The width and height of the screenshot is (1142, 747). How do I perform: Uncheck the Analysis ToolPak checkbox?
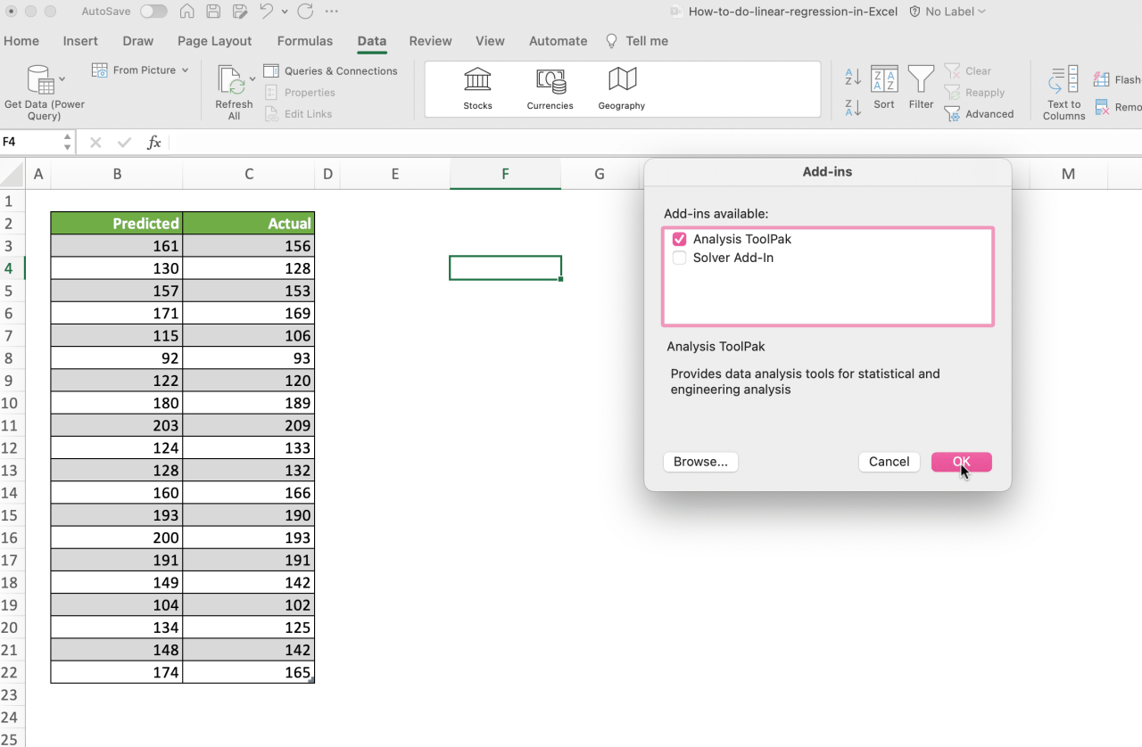pyautogui.click(x=679, y=238)
